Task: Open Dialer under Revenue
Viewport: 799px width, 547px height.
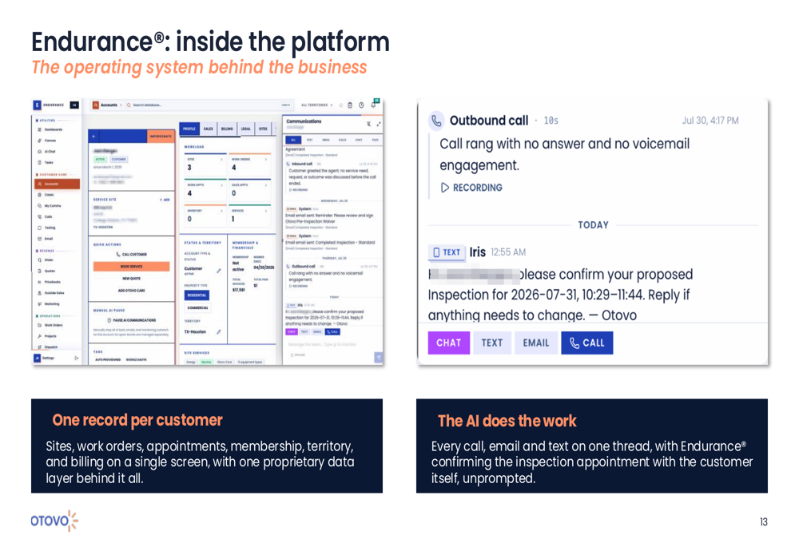Action: pos(46,260)
